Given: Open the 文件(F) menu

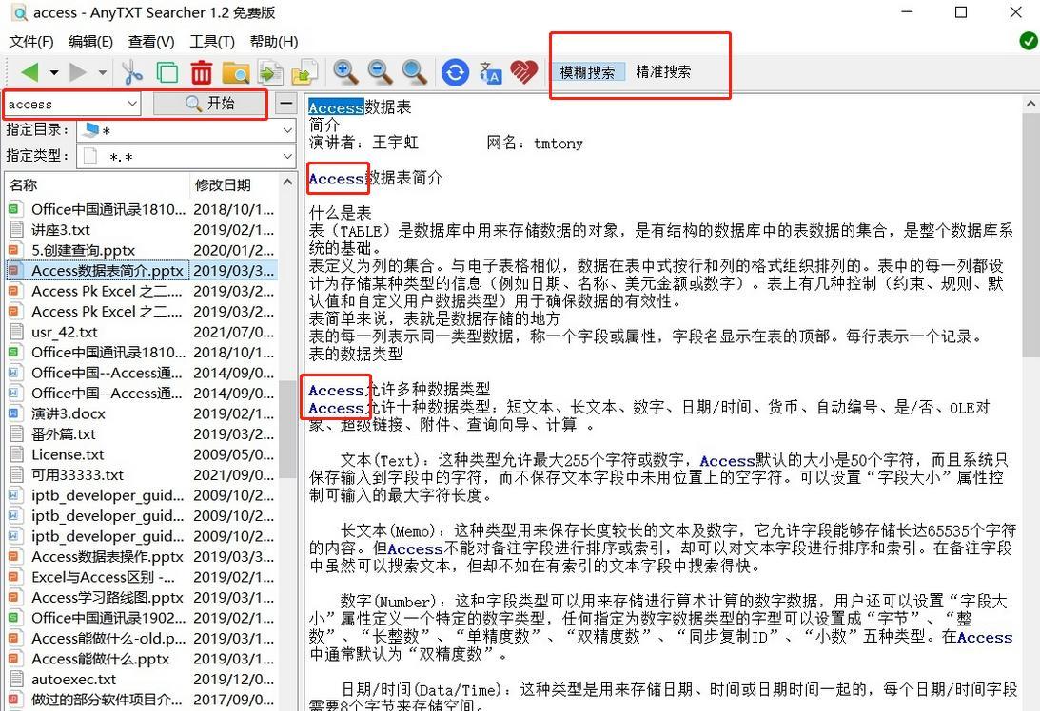Looking at the screenshot, I should 30,41.
